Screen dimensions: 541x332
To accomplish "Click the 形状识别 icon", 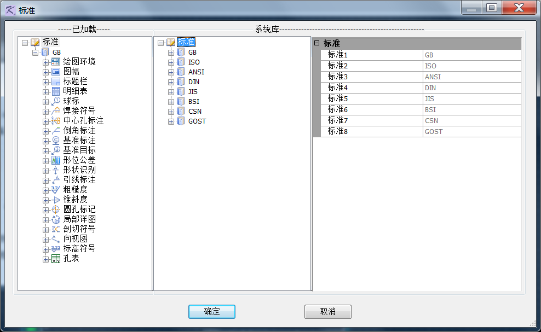I will (55, 170).
